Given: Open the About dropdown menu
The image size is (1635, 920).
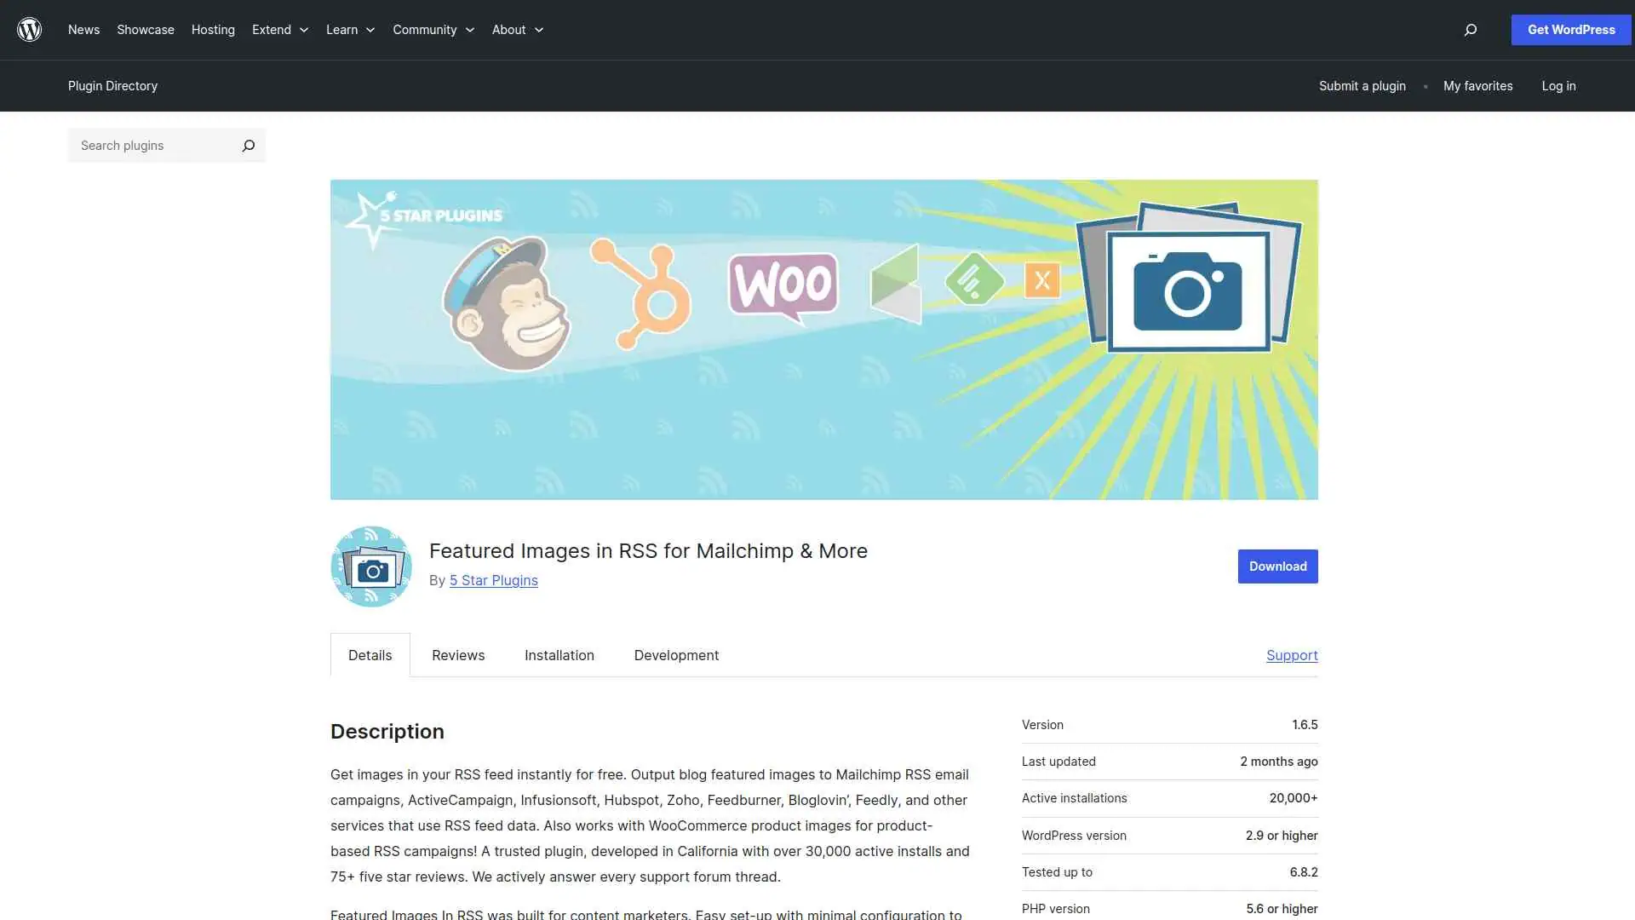Looking at the screenshot, I should [x=516, y=29].
